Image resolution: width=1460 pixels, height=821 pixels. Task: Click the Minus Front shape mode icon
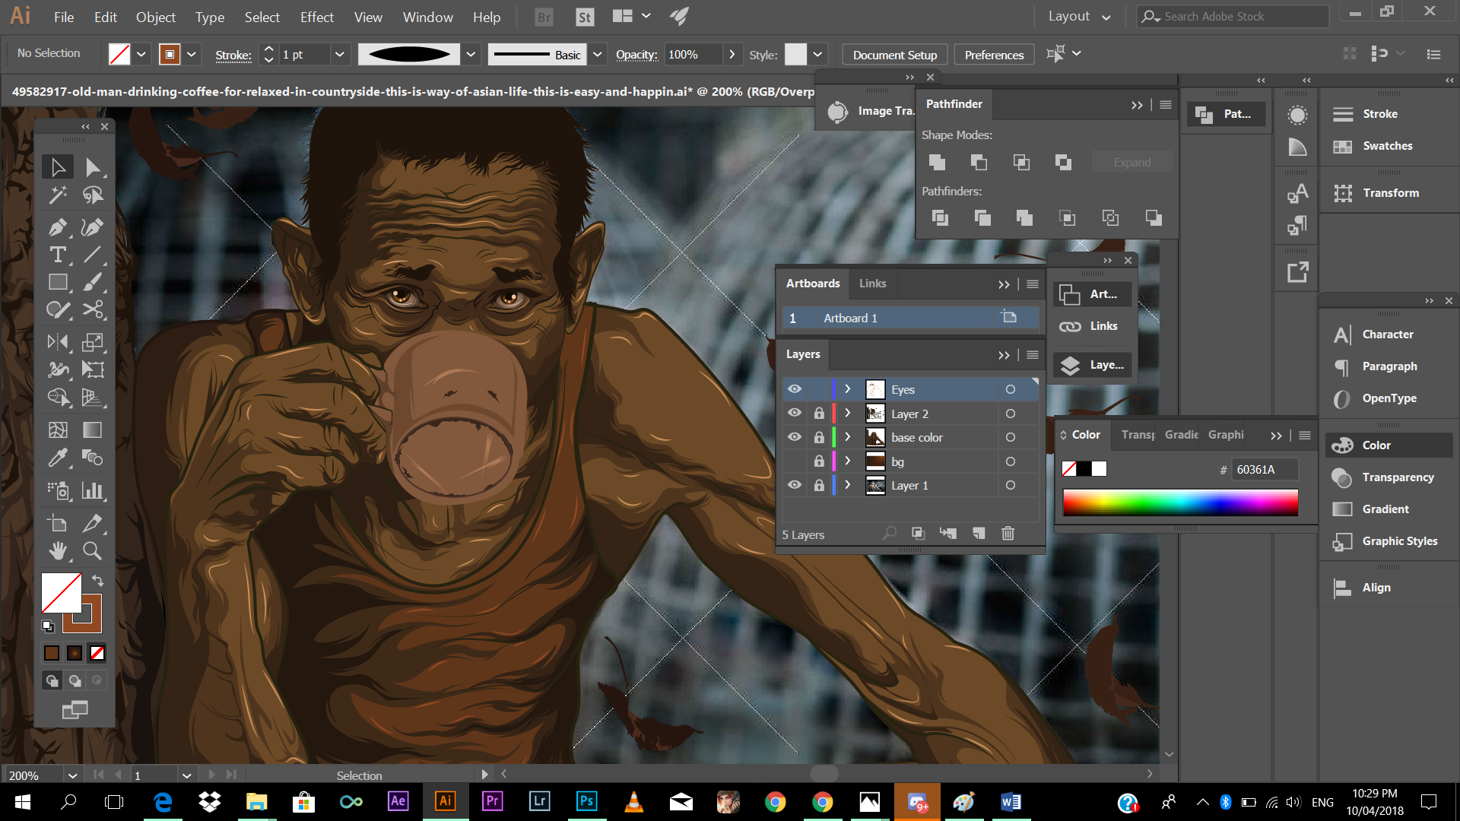tap(979, 162)
